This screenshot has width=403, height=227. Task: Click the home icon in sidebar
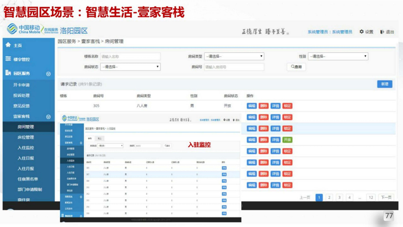[8, 45]
